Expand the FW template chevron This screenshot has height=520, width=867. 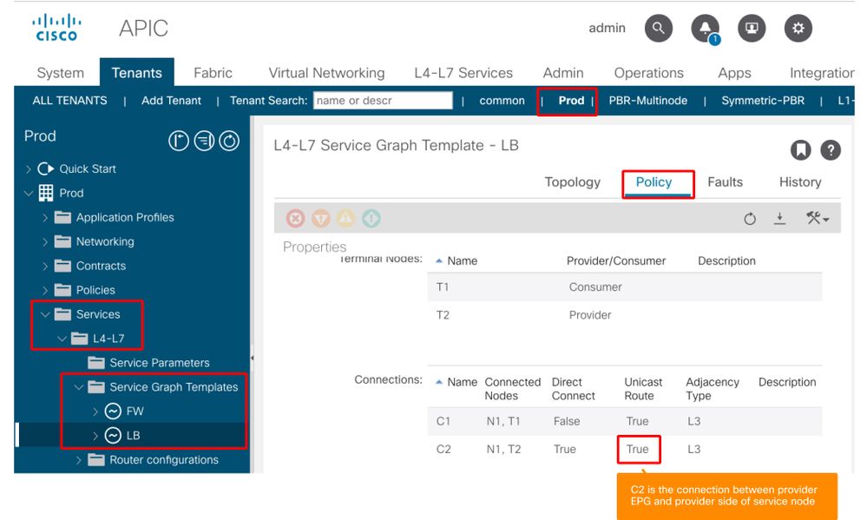95,411
